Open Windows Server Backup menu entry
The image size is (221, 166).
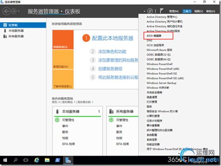[161, 83]
